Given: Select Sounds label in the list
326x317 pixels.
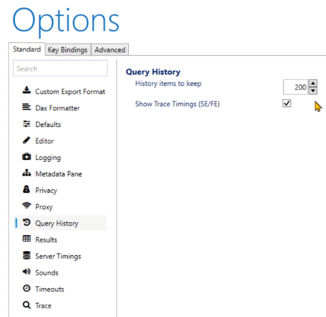Looking at the screenshot, I should click(x=47, y=273).
